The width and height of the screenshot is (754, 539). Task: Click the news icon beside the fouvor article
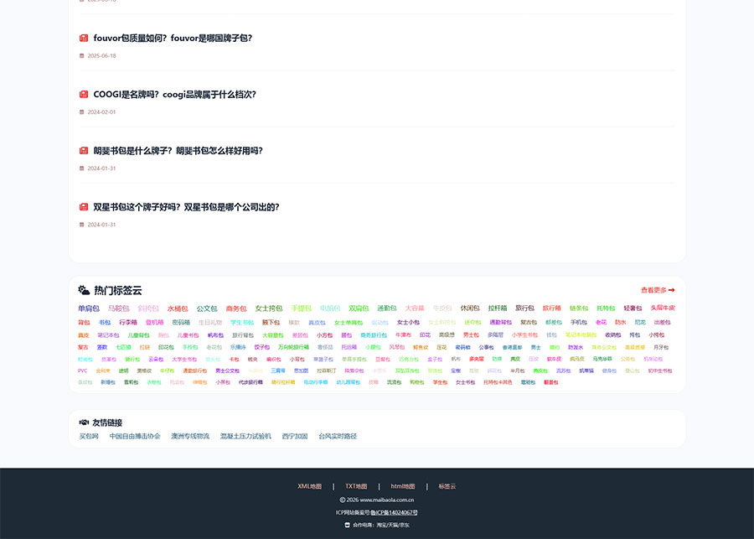tap(84, 38)
